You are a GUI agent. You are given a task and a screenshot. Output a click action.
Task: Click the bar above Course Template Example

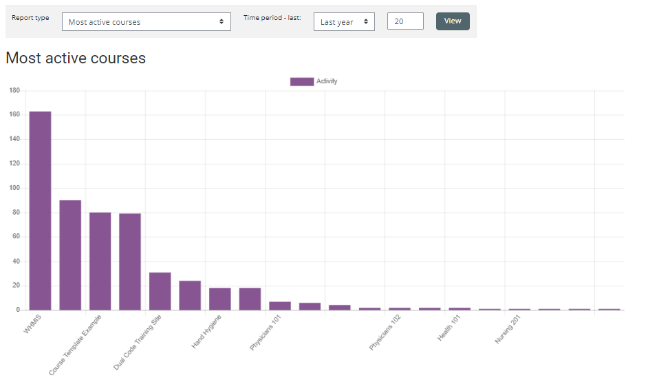click(100, 261)
